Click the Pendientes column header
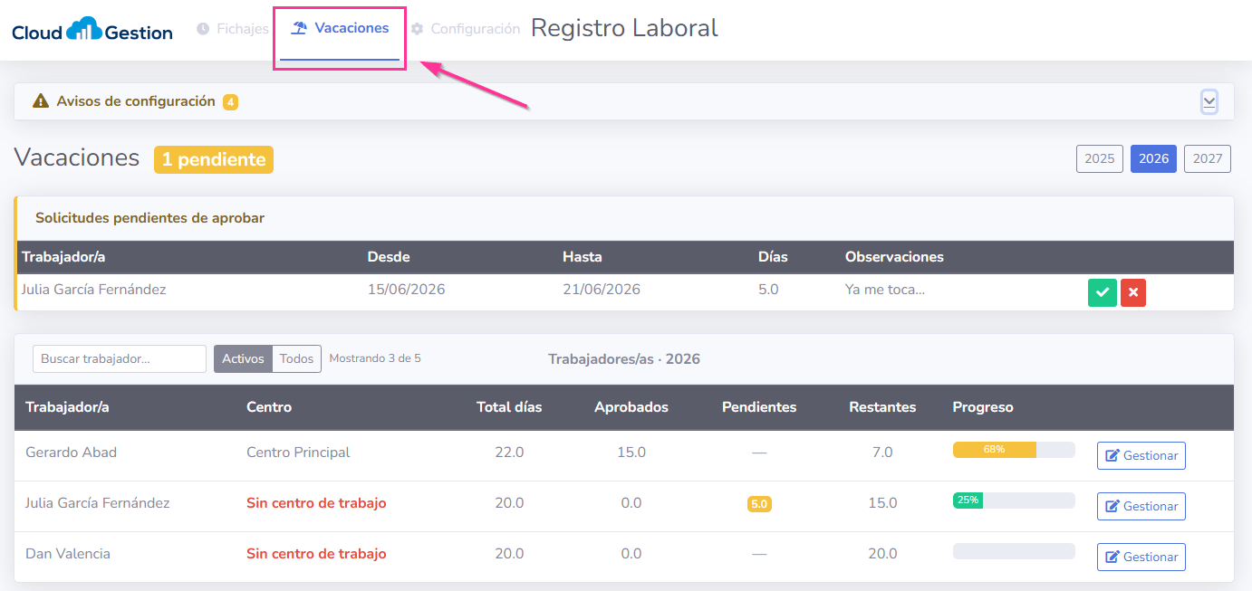Viewport: 1252px width, 591px height. tap(759, 407)
